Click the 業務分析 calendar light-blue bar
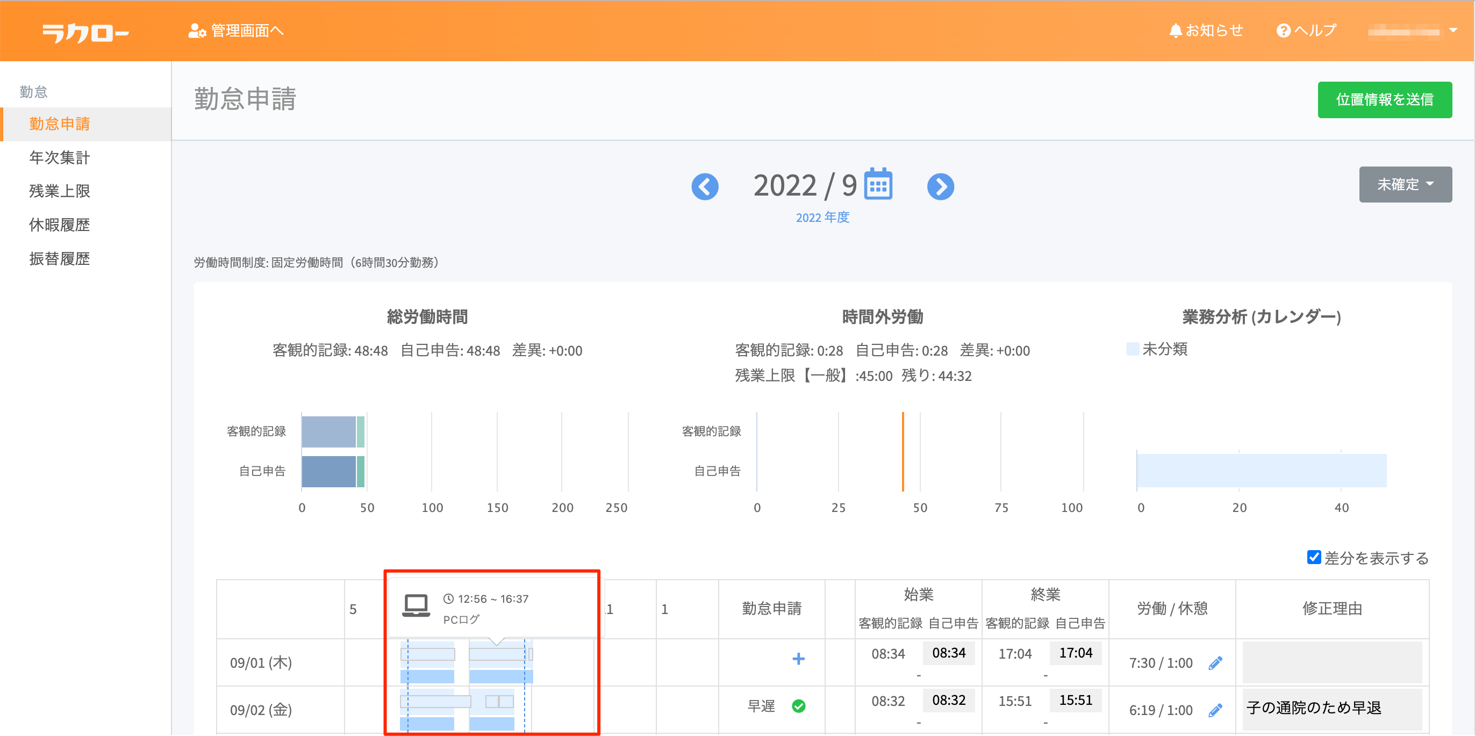The image size is (1475, 736). (1262, 471)
